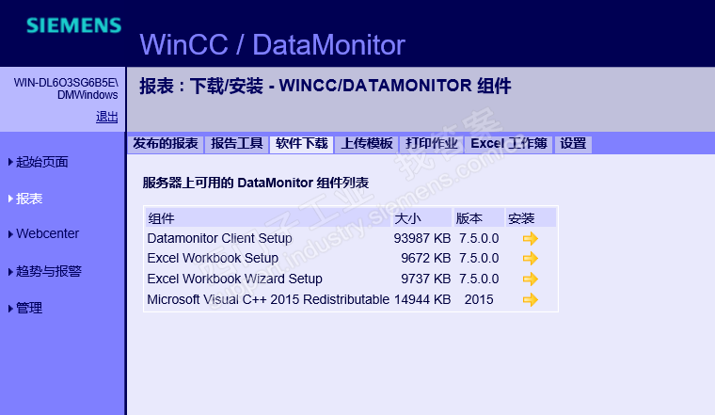Image resolution: width=715 pixels, height=415 pixels.
Task: Open the 设置 tab
Action: (x=573, y=144)
